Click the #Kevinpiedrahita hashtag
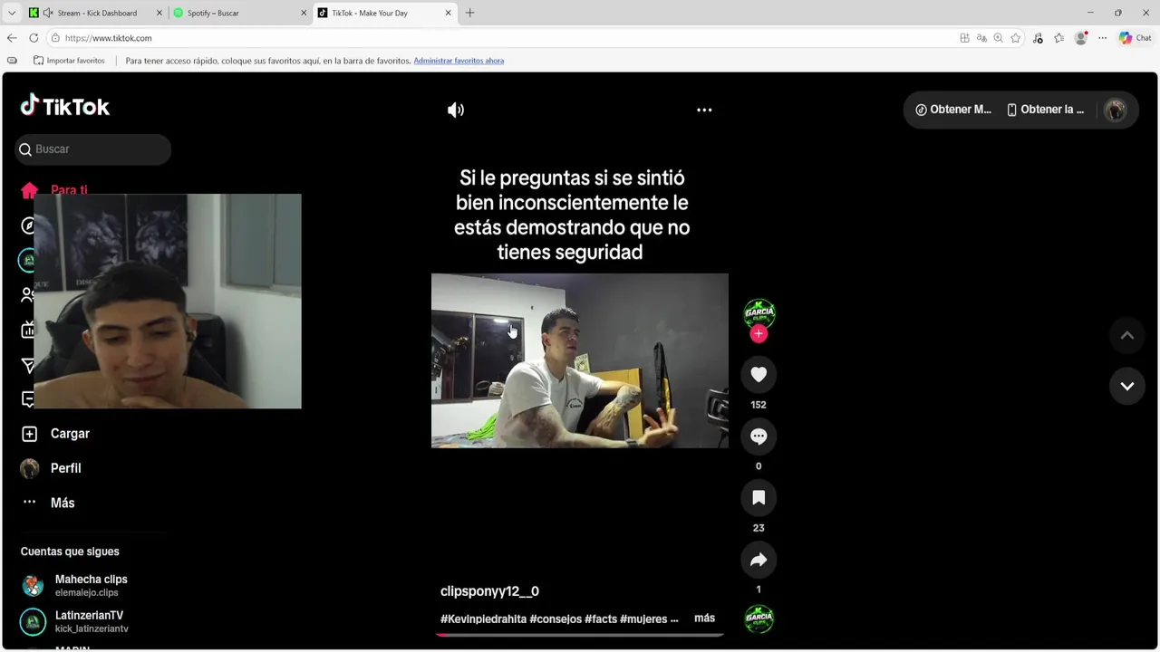 coord(483,619)
